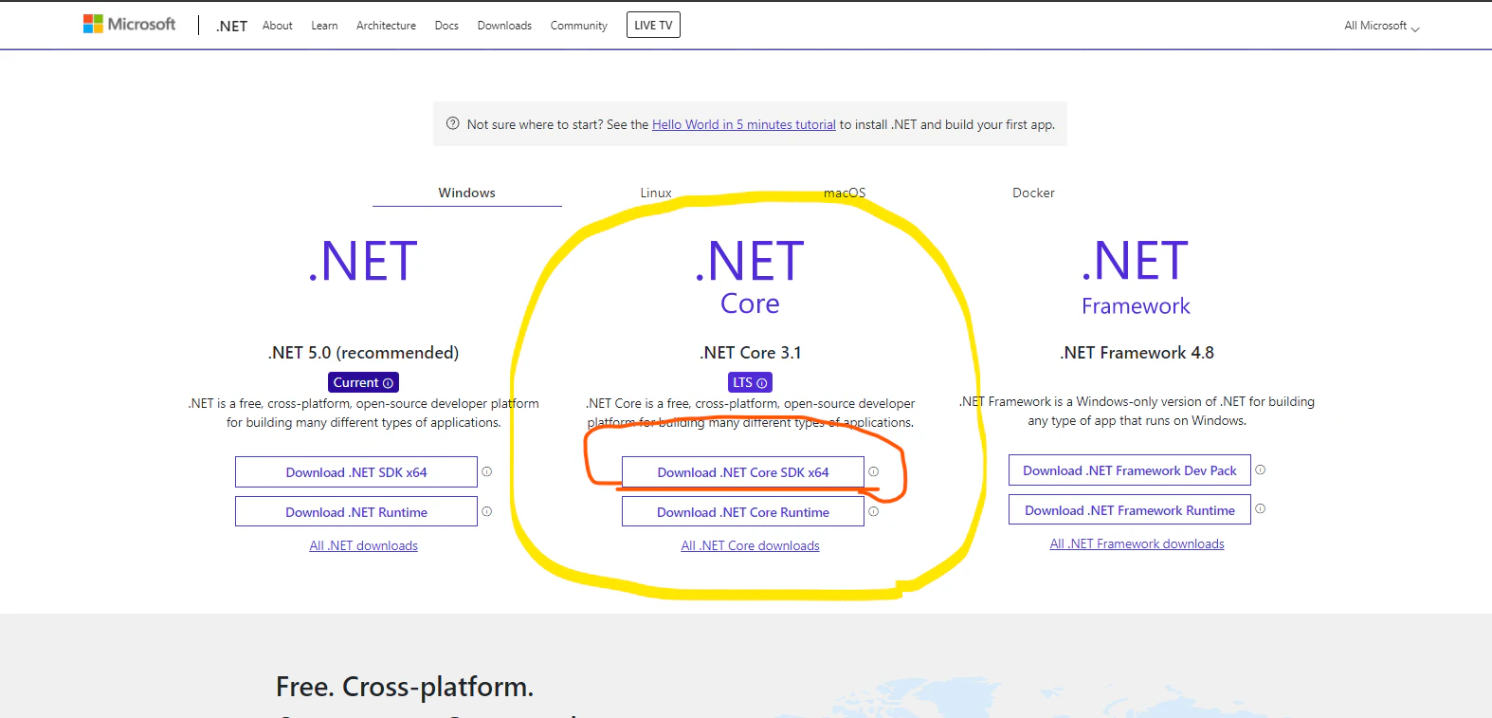Select the Windows tab
This screenshot has width=1492, height=718.
466,193
